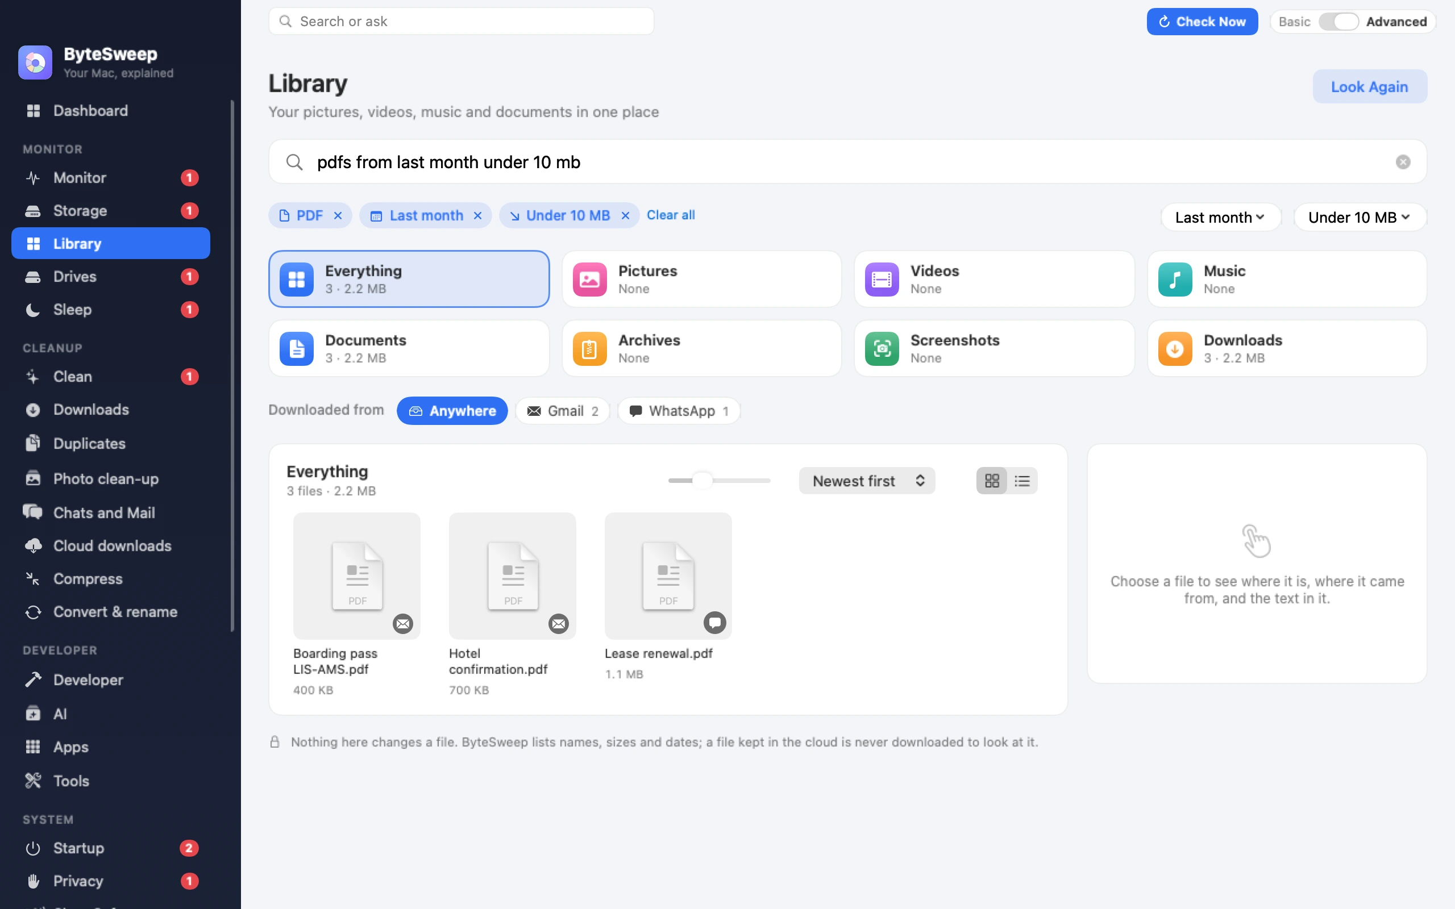The image size is (1455, 909).
Task: Switch to grid view icon
Action: 991,481
